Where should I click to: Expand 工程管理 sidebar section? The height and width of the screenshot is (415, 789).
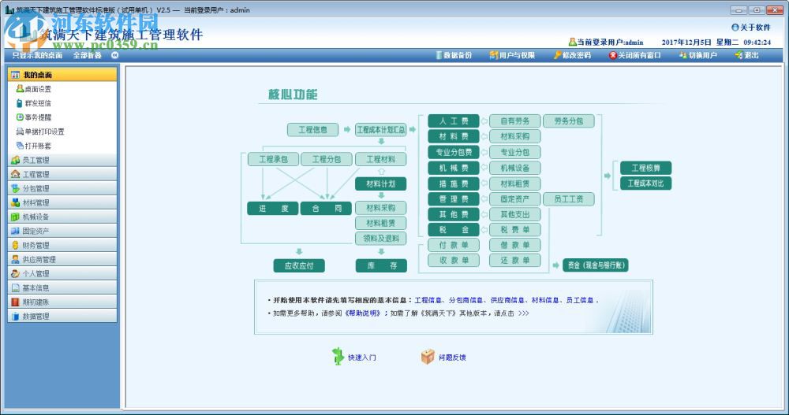click(62, 174)
